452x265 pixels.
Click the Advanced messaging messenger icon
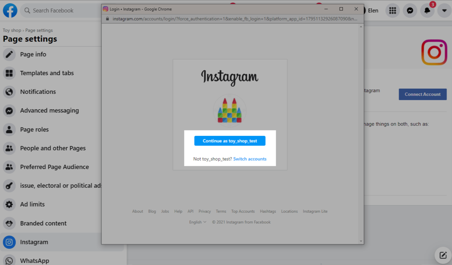coord(9,111)
